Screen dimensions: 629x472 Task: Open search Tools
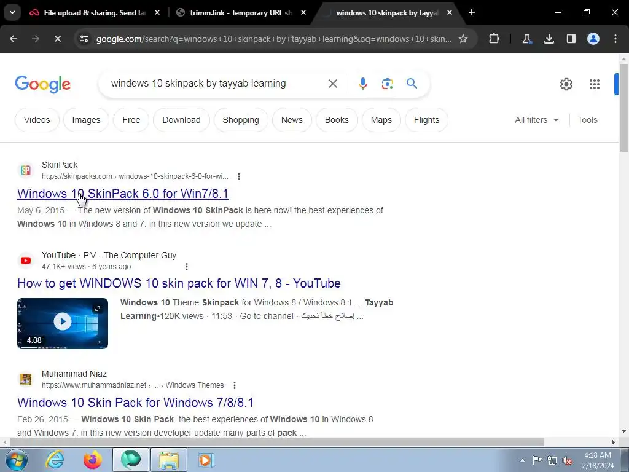[x=587, y=120]
